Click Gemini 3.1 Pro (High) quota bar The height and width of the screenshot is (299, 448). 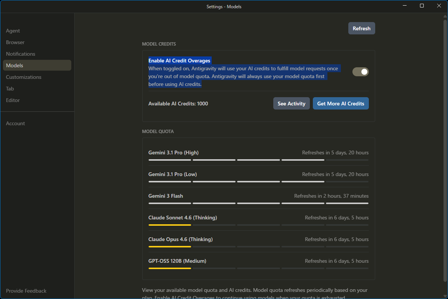(258, 160)
